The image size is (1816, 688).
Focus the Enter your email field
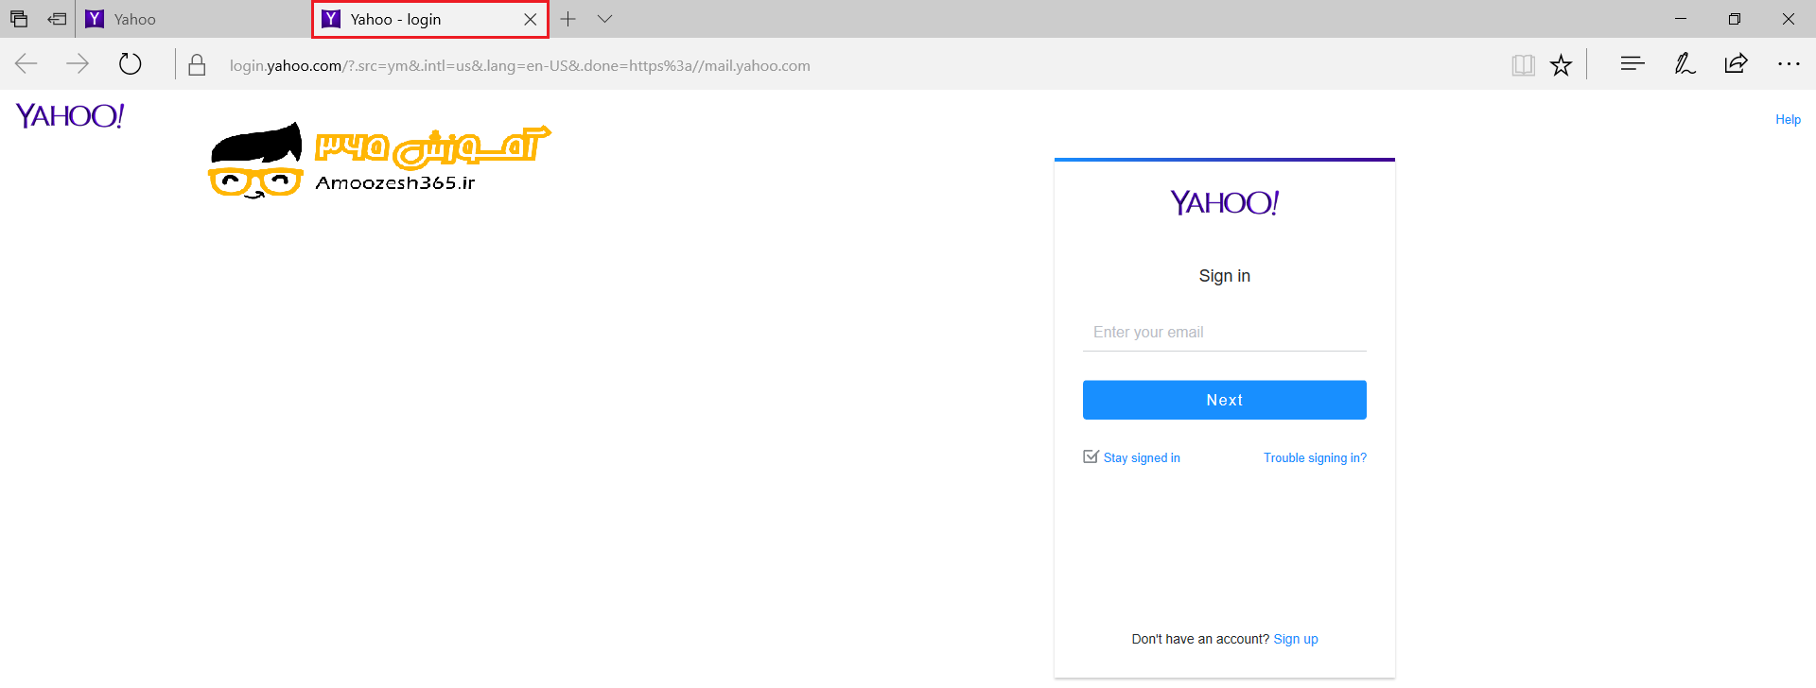[1225, 333]
